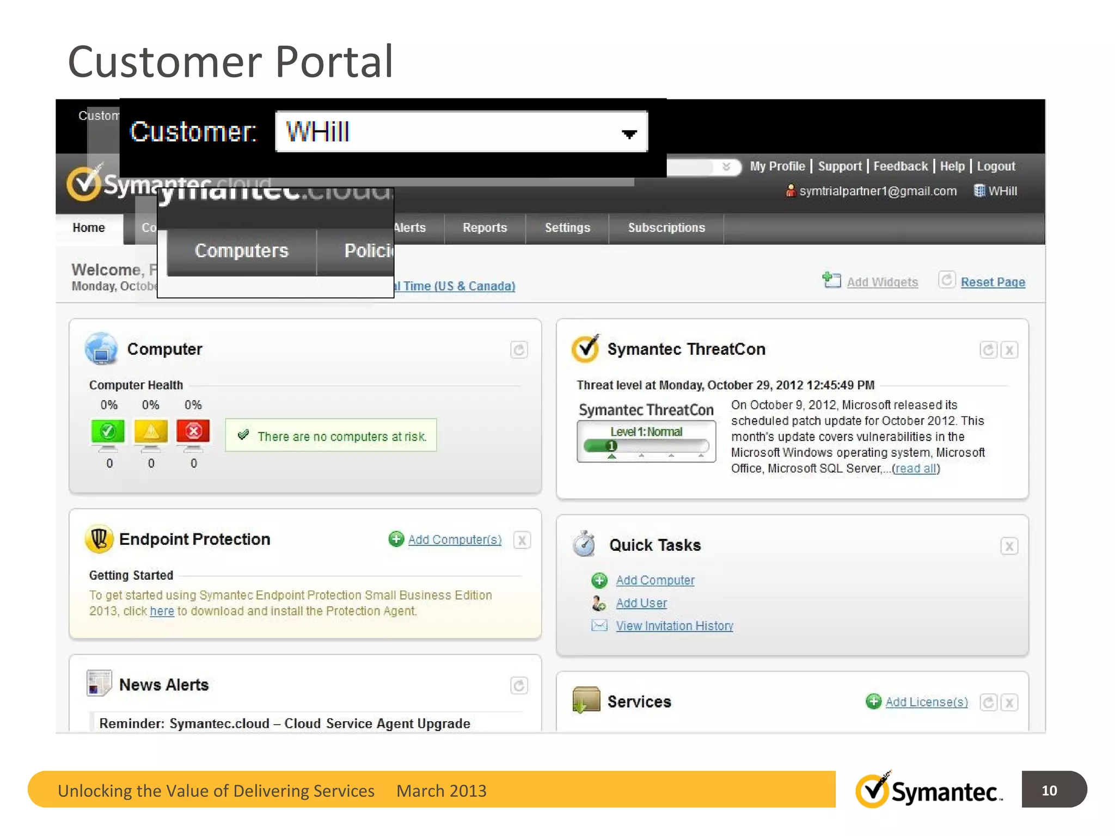The image size is (1115, 836).
Task: Click the user icon beside symtrialpartner1@gmail.com
Action: pyautogui.click(x=791, y=191)
